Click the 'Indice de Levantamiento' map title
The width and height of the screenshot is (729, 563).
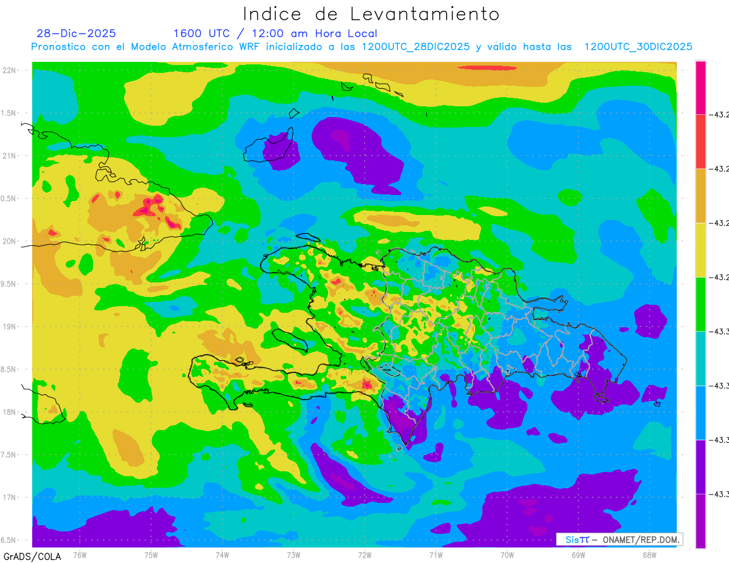pyautogui.click(x=371, y=14)
